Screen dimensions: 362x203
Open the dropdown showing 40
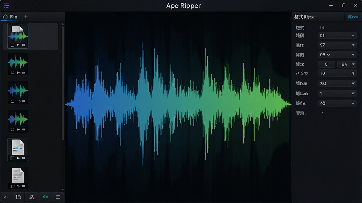pos(337,103)
